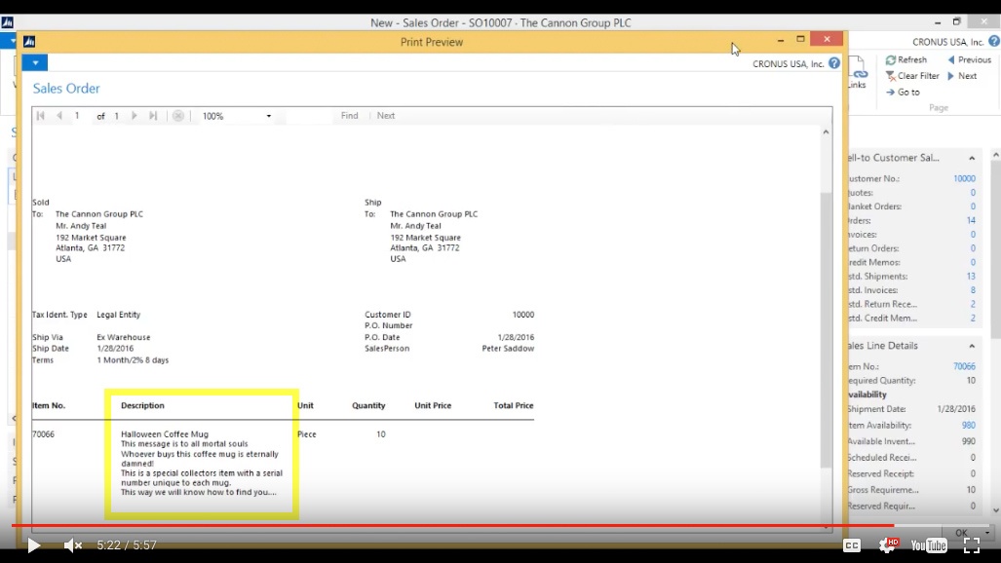Click OK button in Sales Order window
The height and width of the screenshot is (563, 1001).
point(962,532)
